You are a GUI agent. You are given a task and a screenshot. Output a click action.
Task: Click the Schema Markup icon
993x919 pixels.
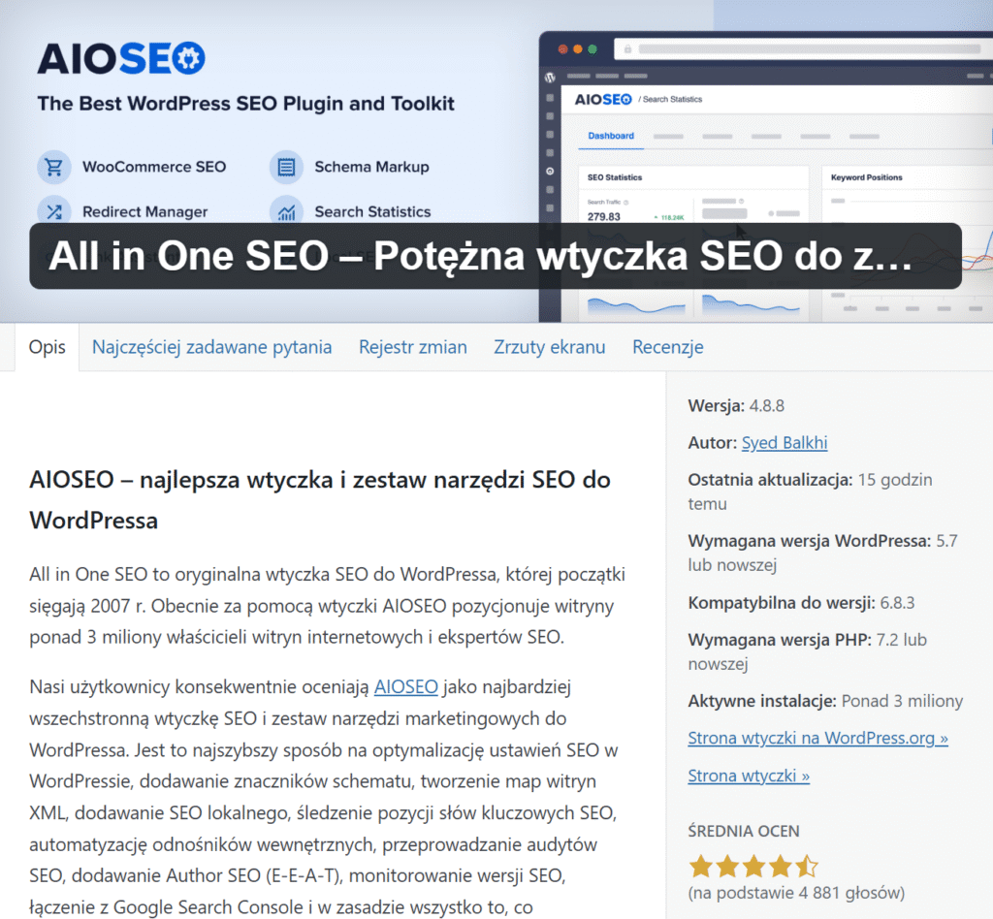[x=286, y=167]
